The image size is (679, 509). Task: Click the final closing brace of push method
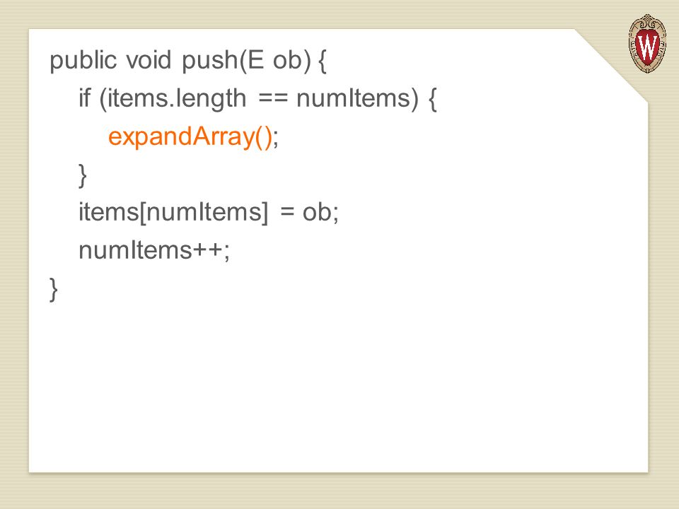pos(54,290)
